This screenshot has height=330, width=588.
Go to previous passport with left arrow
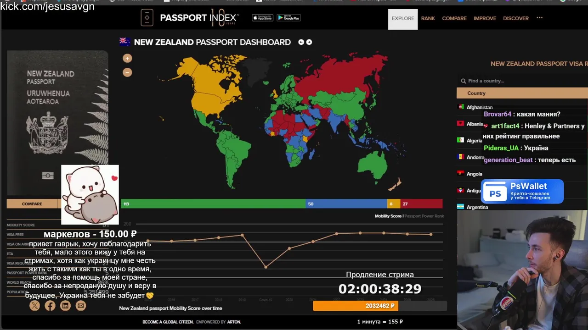click(x=301, y=42)
